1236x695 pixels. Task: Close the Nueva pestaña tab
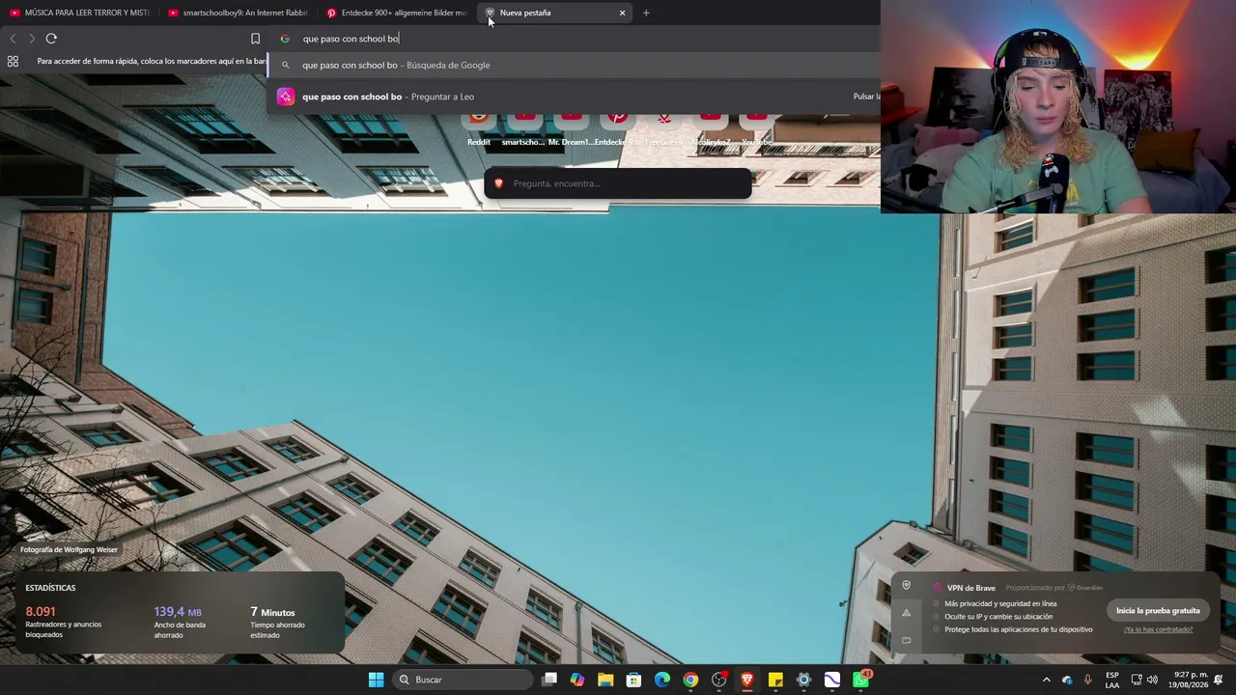tap(622, 13)
